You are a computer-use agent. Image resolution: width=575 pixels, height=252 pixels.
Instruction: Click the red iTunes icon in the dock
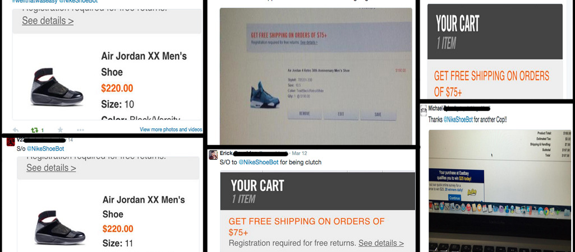(468, 207)
